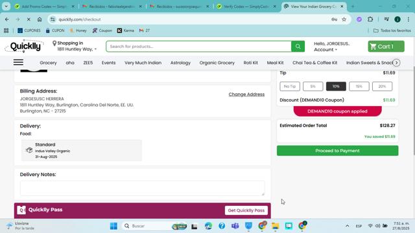Switch to Add Promo Codes tab
The width and height of the screenshot is (415, 233).
(x=45, y=6)
